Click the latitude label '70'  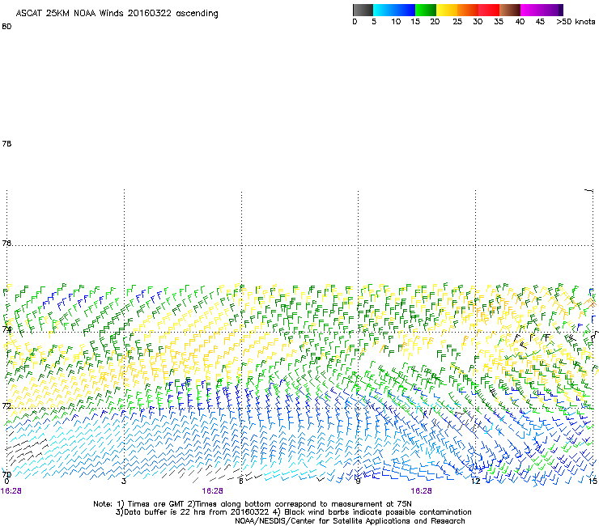[x=6, y=475]
